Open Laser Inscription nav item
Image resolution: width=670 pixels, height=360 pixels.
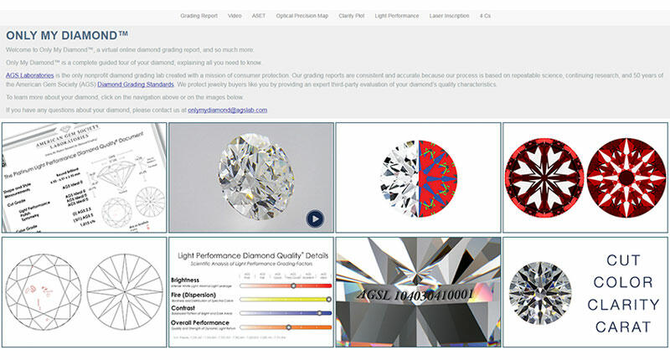449,16
